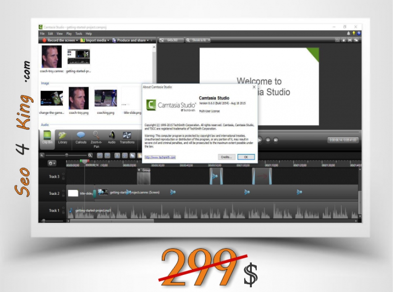The image size is (393, 292).
Task: Detach the preview window
Action: [356, 40]
